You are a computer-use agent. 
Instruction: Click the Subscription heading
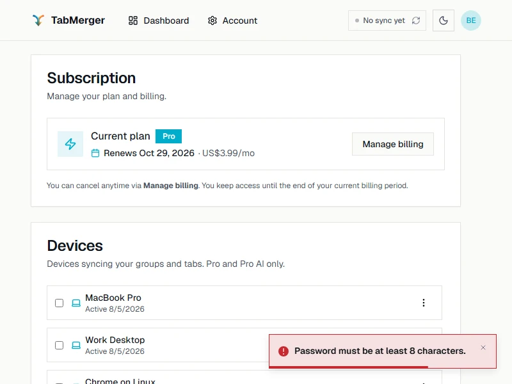[x=92, y=78]
